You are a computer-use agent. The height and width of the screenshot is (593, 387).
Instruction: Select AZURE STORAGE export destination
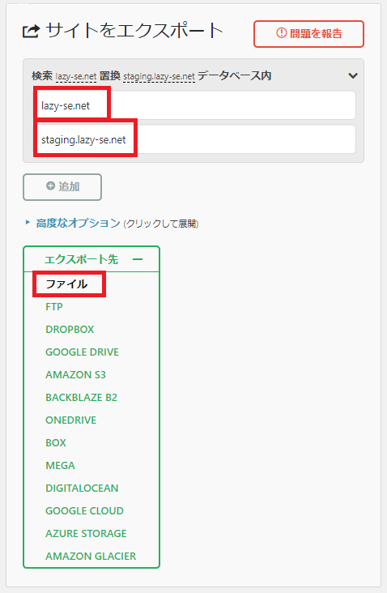click(x=86, y=534)
